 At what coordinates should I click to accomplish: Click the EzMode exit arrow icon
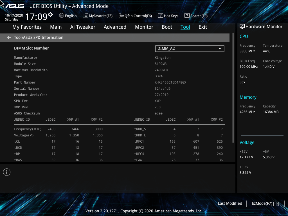click(x=276, y=204)
